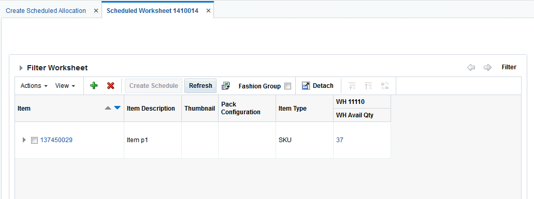
Task: Click the Filter label
Action: pyautogui.click(x=509, y=67)
